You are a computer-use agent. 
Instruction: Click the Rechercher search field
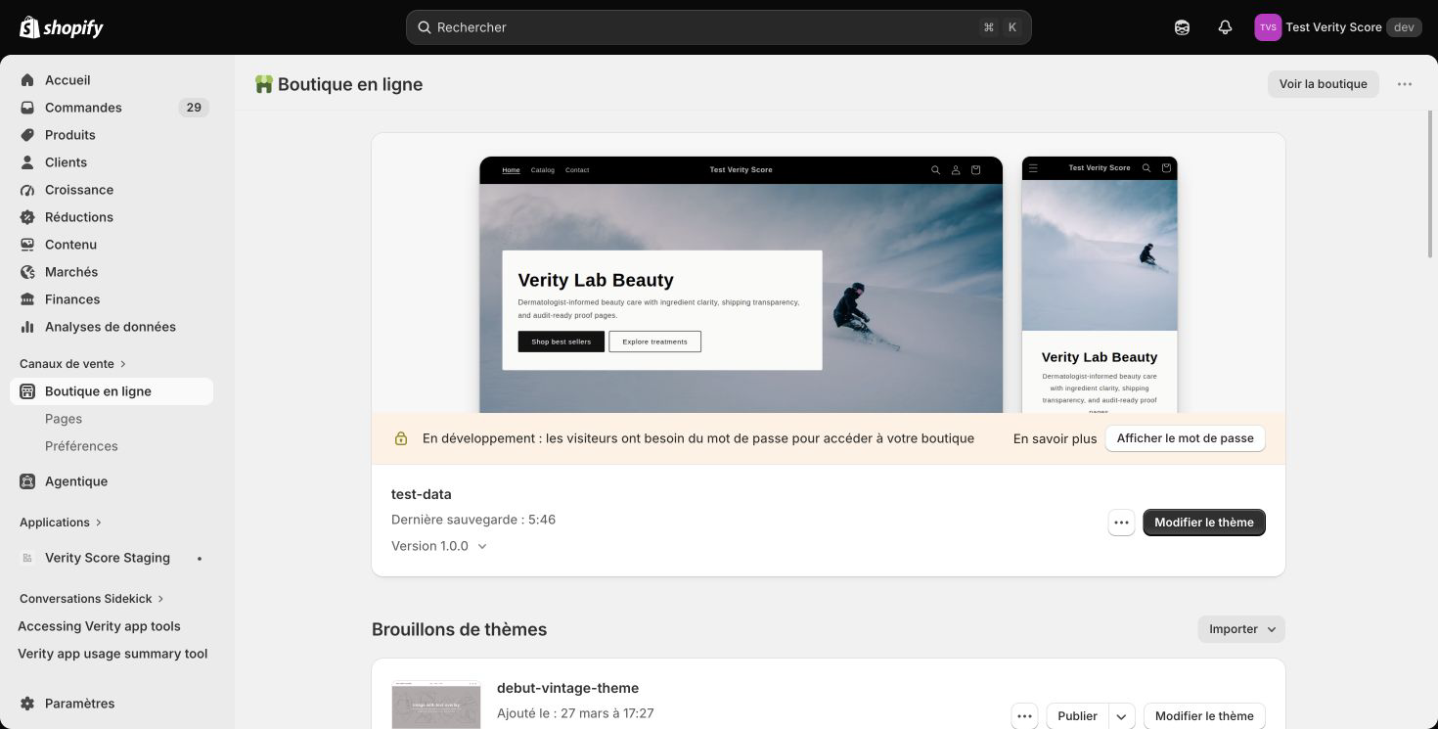[x=719, y=27]
